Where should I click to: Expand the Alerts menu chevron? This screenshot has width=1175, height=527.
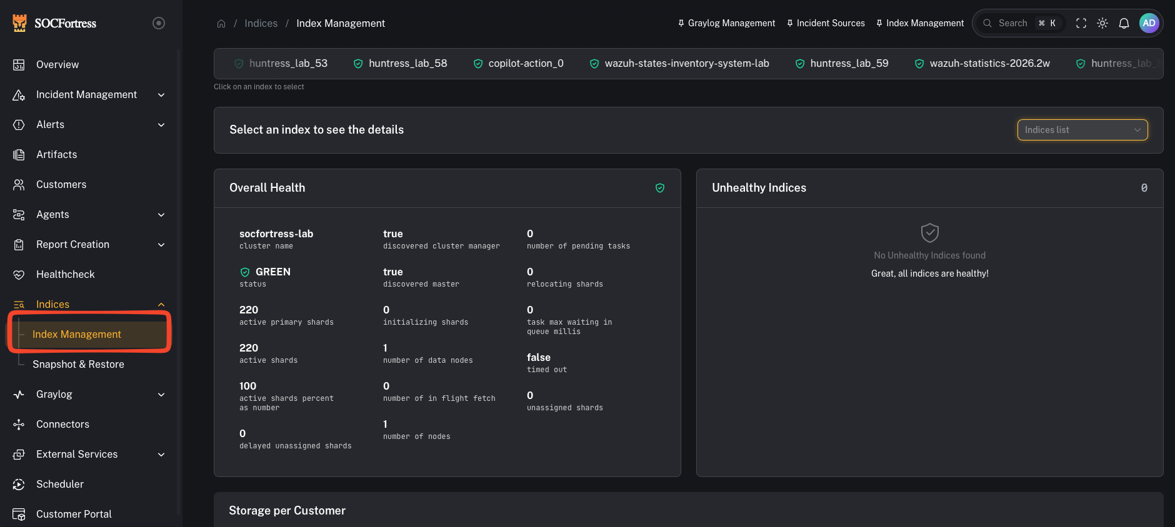click(x=161, y=125)
